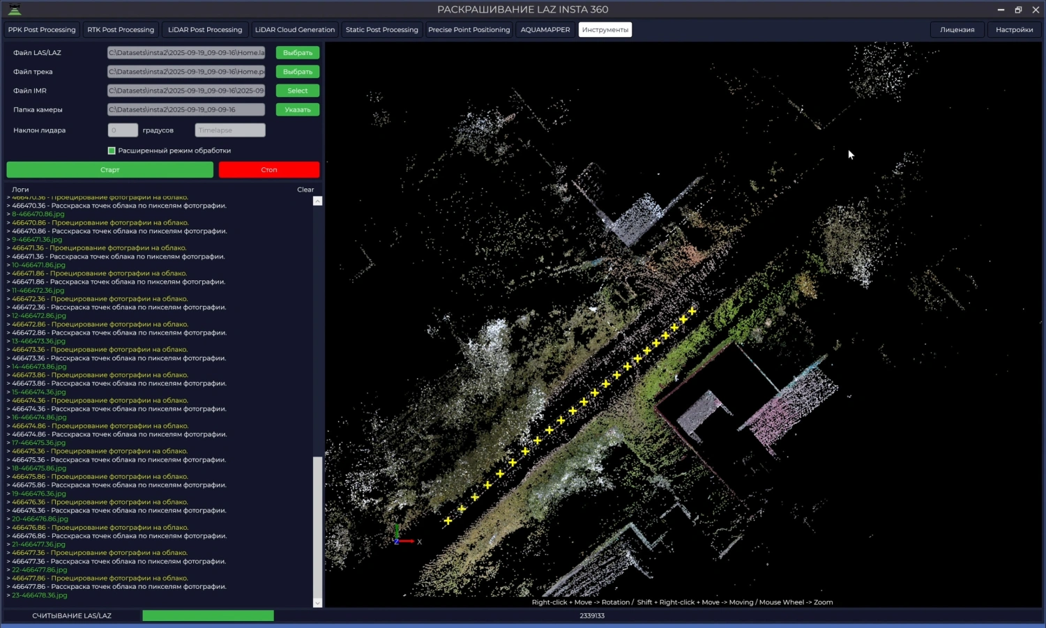The image size is (1046, 628).
Task: Select the AQUAMAPPER tab
Action: click(x=545, y=30)
